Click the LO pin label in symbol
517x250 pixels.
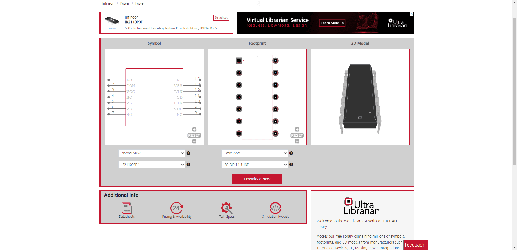coord(129,80)
